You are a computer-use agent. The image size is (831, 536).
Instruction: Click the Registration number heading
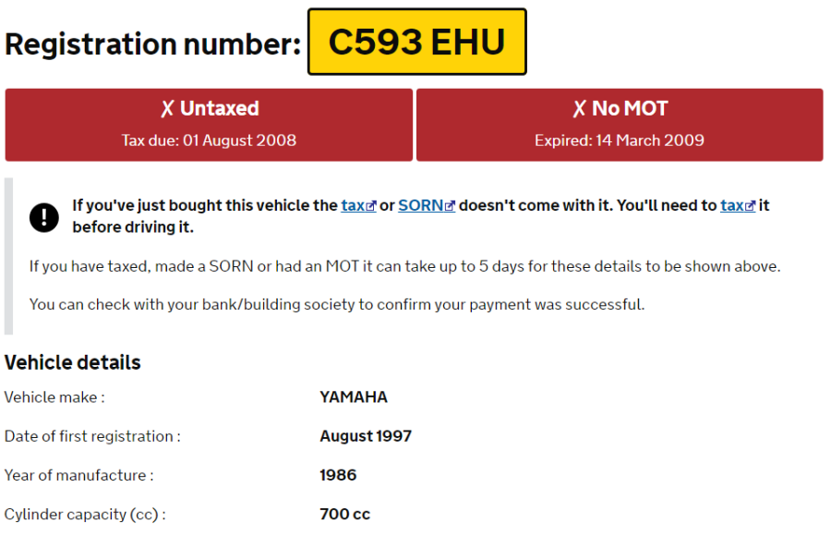coord(153,44)
